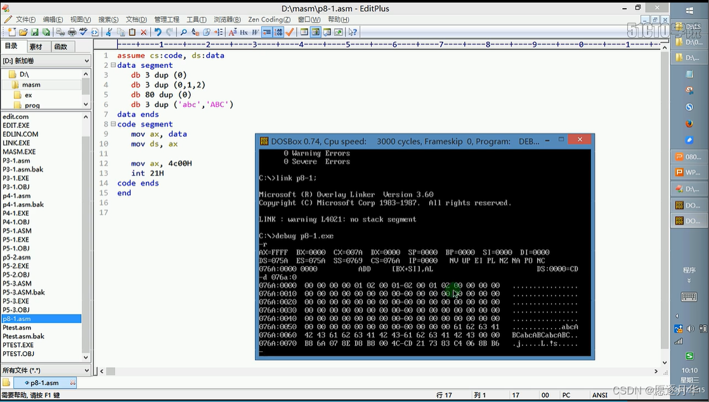The width and height of the screenshot is (709, 402).
Task: Open the 080... taskbar item
Action: pos(688,156)
